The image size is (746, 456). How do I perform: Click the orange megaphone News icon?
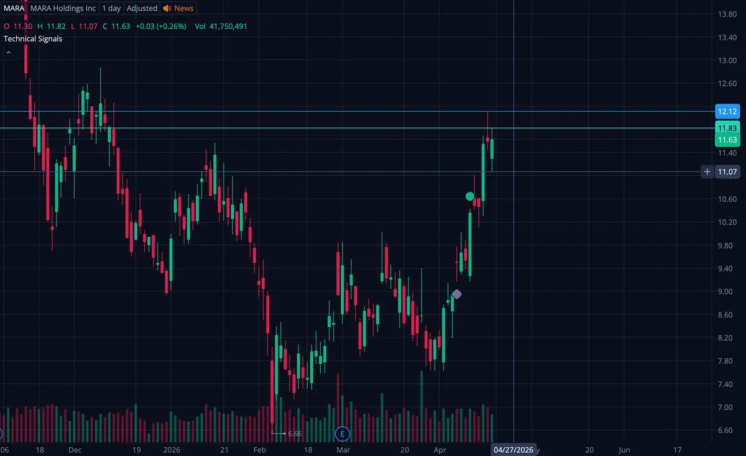coord(167,8)
